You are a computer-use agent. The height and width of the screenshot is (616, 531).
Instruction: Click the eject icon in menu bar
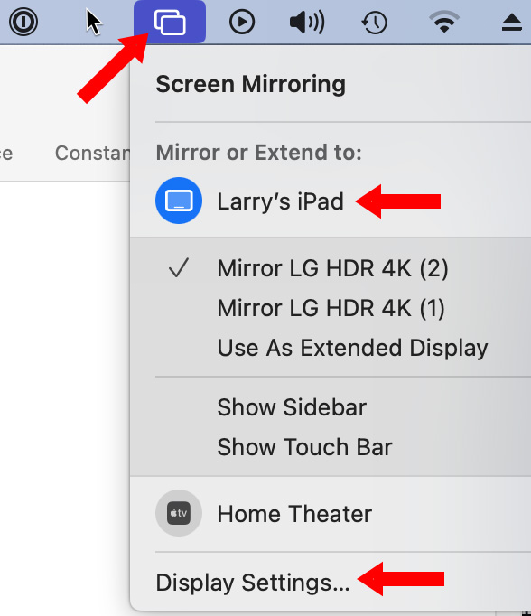(512, 23)
